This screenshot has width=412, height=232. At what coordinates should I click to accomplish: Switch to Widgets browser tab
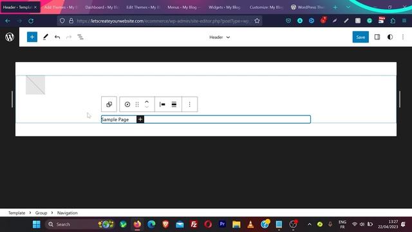(x=225, y=7)
